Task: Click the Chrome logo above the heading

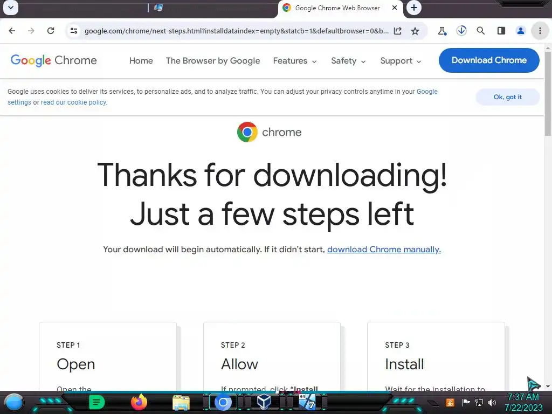Action: 270,132
